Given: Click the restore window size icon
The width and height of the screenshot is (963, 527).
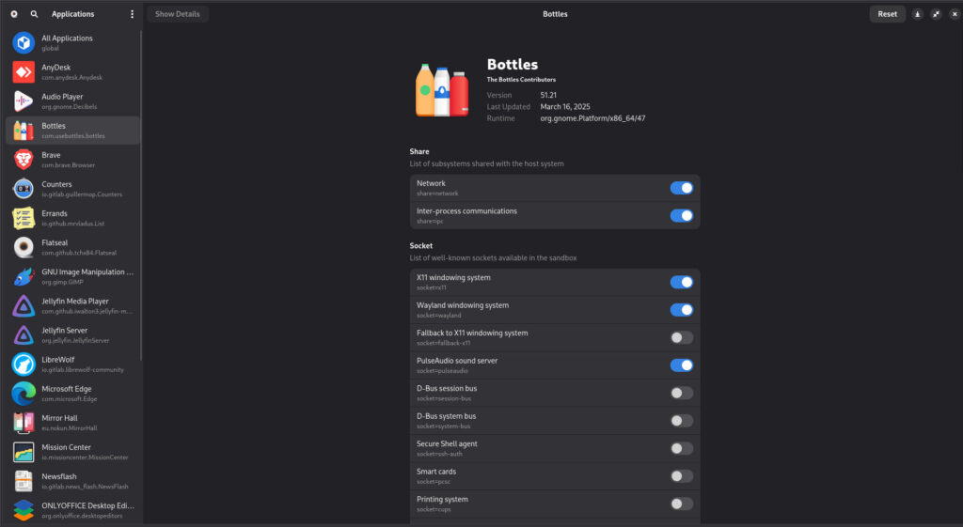Looking at the screenshot, I should [x=936, y=14].
